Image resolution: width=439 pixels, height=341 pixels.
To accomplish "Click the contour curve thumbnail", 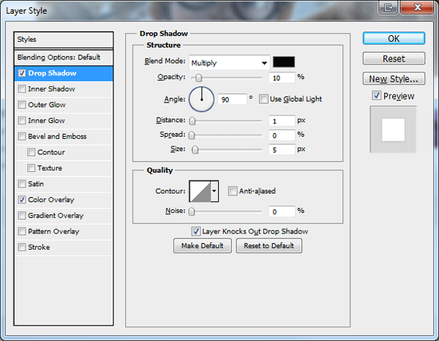I will [200, 191].
